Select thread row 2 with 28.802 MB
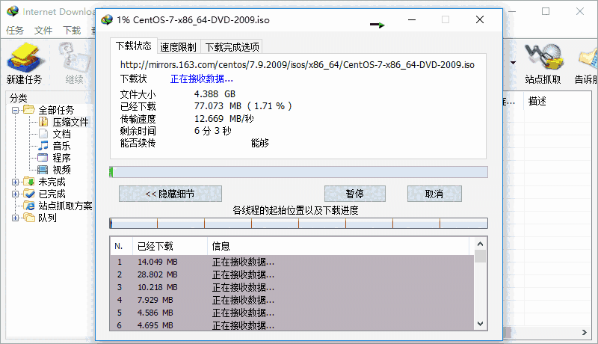The image size is (598, 344). pyautogui.click(x=292, y=274)
